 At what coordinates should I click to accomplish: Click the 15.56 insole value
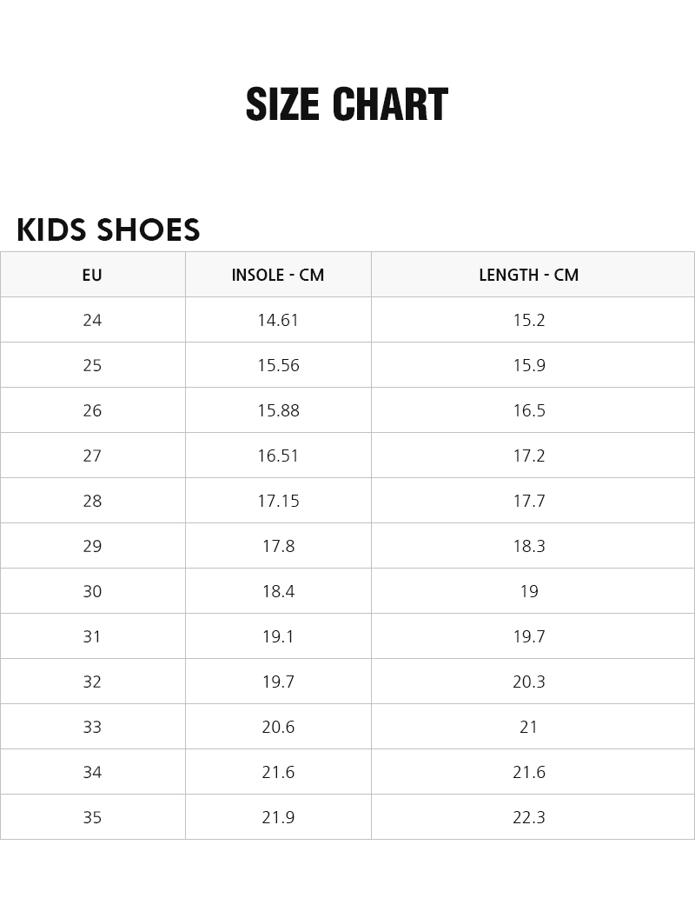tap(278, 365)
